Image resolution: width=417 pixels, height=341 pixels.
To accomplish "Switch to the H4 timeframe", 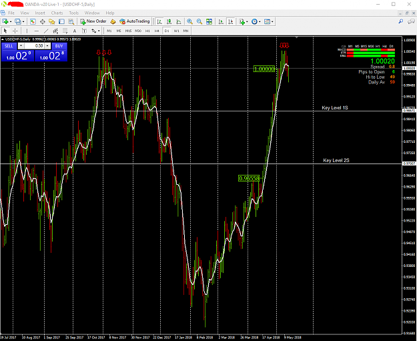I will click(x=157, y=31).
